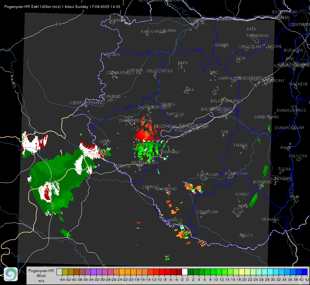Click the timestamp 'Sunday 17-08-2025 14:33'
310x285 pixels.
pos(98,7)
